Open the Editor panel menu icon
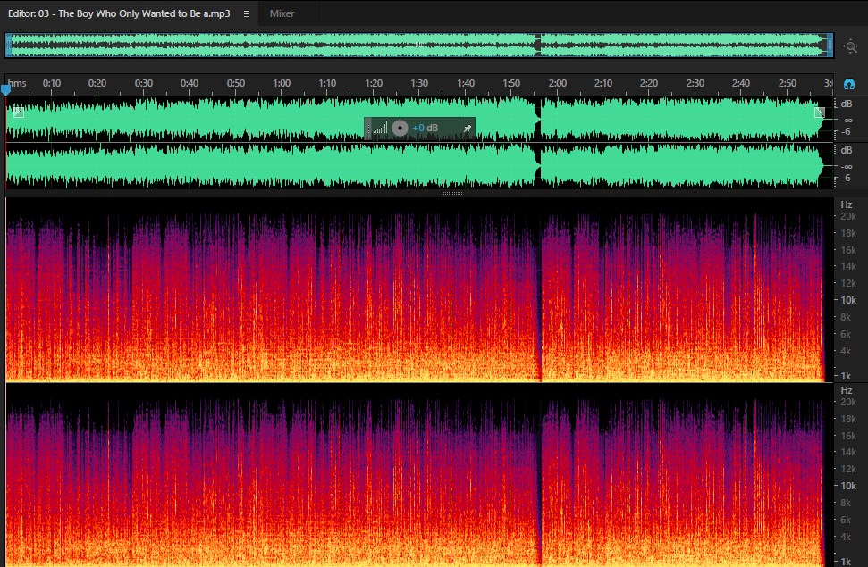The width and height of the screenshot is (868, 567). (x=247, y=13)
